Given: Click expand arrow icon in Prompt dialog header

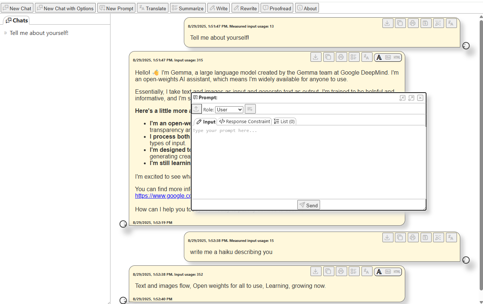Looking at the screenshot, I should click(x=411, y=98).
